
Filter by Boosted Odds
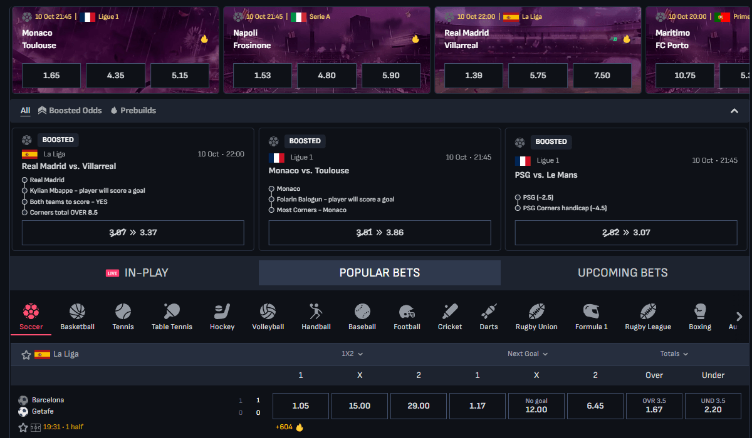tap(70, 110)
